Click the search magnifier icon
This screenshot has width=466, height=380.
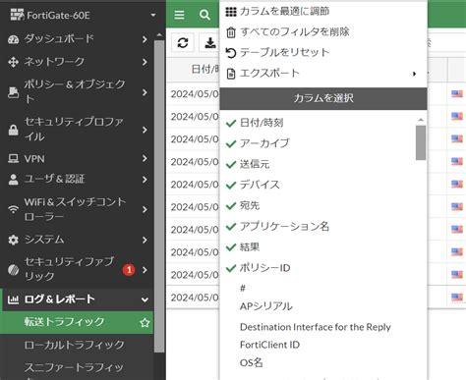[x=204, y=15]
